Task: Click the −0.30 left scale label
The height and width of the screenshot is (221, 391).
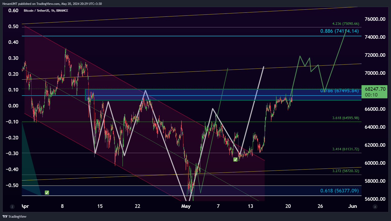Action: pyautogui.click(x=12, y=153)
